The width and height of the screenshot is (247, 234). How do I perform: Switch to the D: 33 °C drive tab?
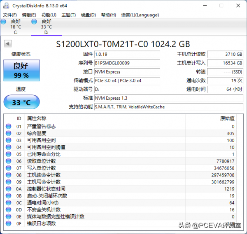46,27
